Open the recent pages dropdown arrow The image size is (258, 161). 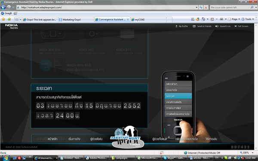coord(13,7)
